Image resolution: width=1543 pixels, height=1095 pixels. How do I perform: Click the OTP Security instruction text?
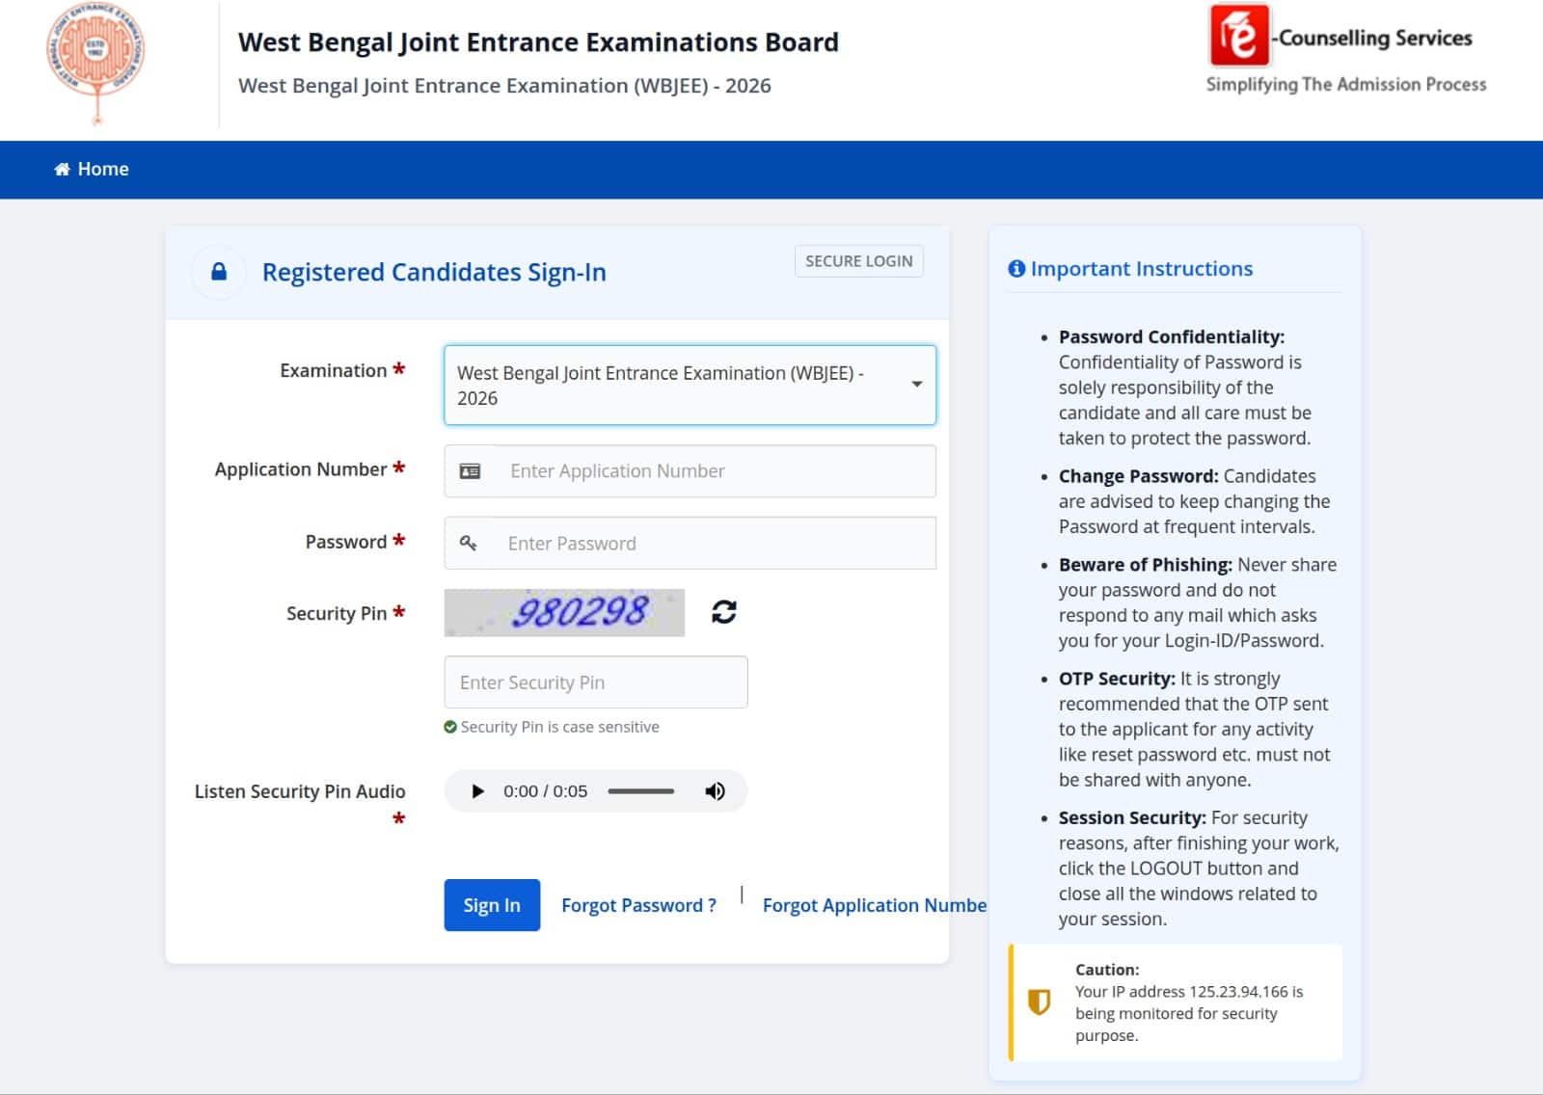pyautogui.click(x=1194, y=729)
